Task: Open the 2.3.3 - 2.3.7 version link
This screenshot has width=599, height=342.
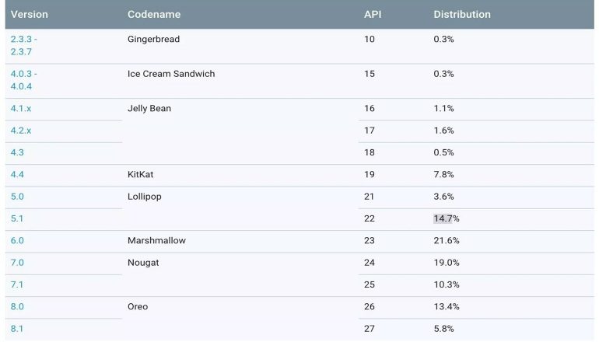Action: (x=23, y=45)
